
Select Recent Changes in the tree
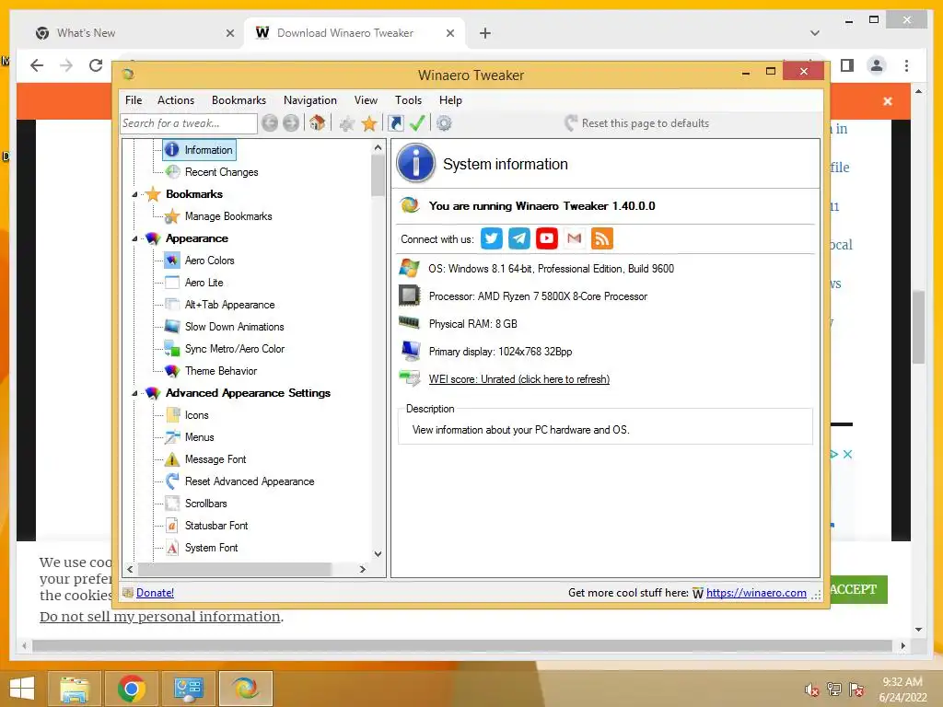pos(221,172)
